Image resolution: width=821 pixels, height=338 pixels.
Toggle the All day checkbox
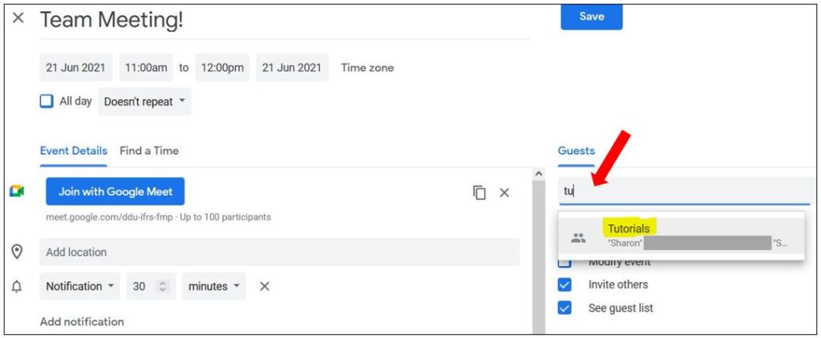[47, 101]
